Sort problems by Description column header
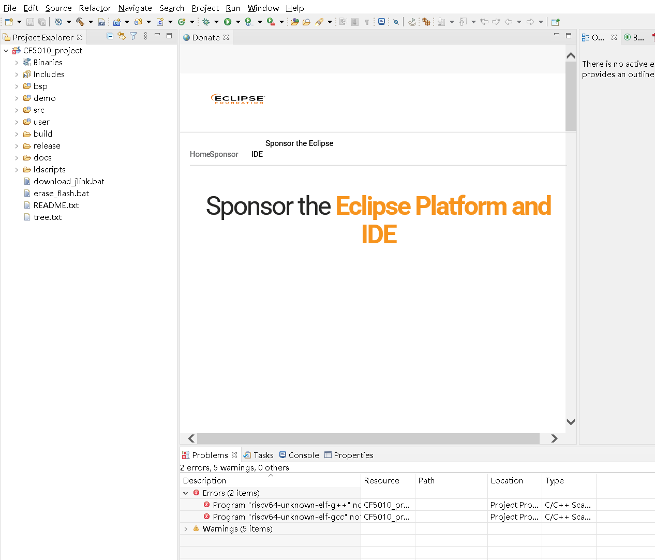The height and width of the screenshot is (560, 655). [x=270, y=480]
